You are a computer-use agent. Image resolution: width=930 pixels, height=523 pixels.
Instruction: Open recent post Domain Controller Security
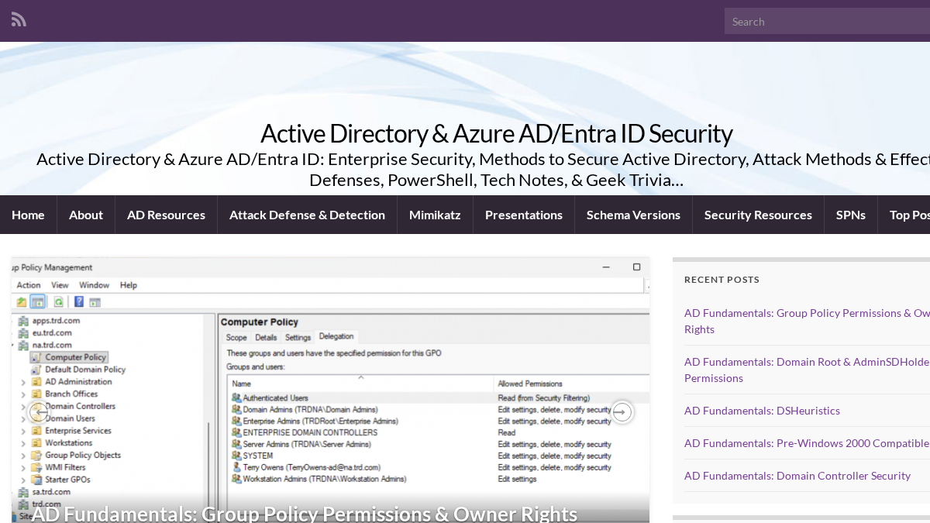[797, 476]
